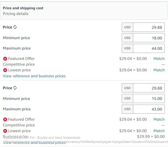This screenshot has height=147, width=168.
Task: Click the USD label beside Maximum price 43.00
Action: click(x=127, y=109)
